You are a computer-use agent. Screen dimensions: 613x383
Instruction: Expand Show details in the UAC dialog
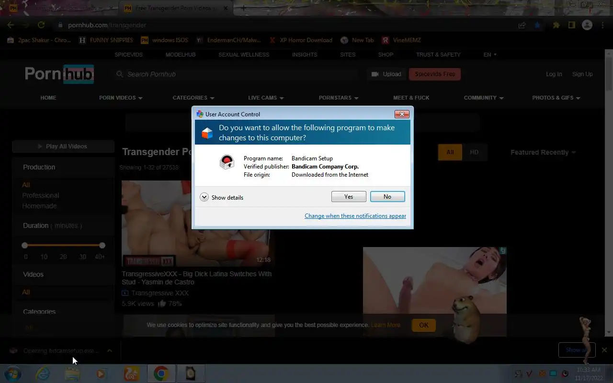[222, 197]
